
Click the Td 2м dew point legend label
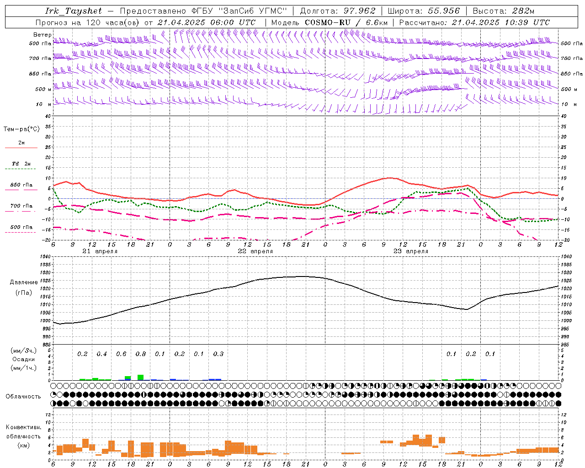pos(21,164)
